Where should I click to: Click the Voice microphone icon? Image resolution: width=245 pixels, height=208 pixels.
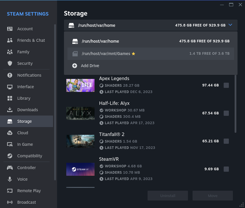click(10, 179)
